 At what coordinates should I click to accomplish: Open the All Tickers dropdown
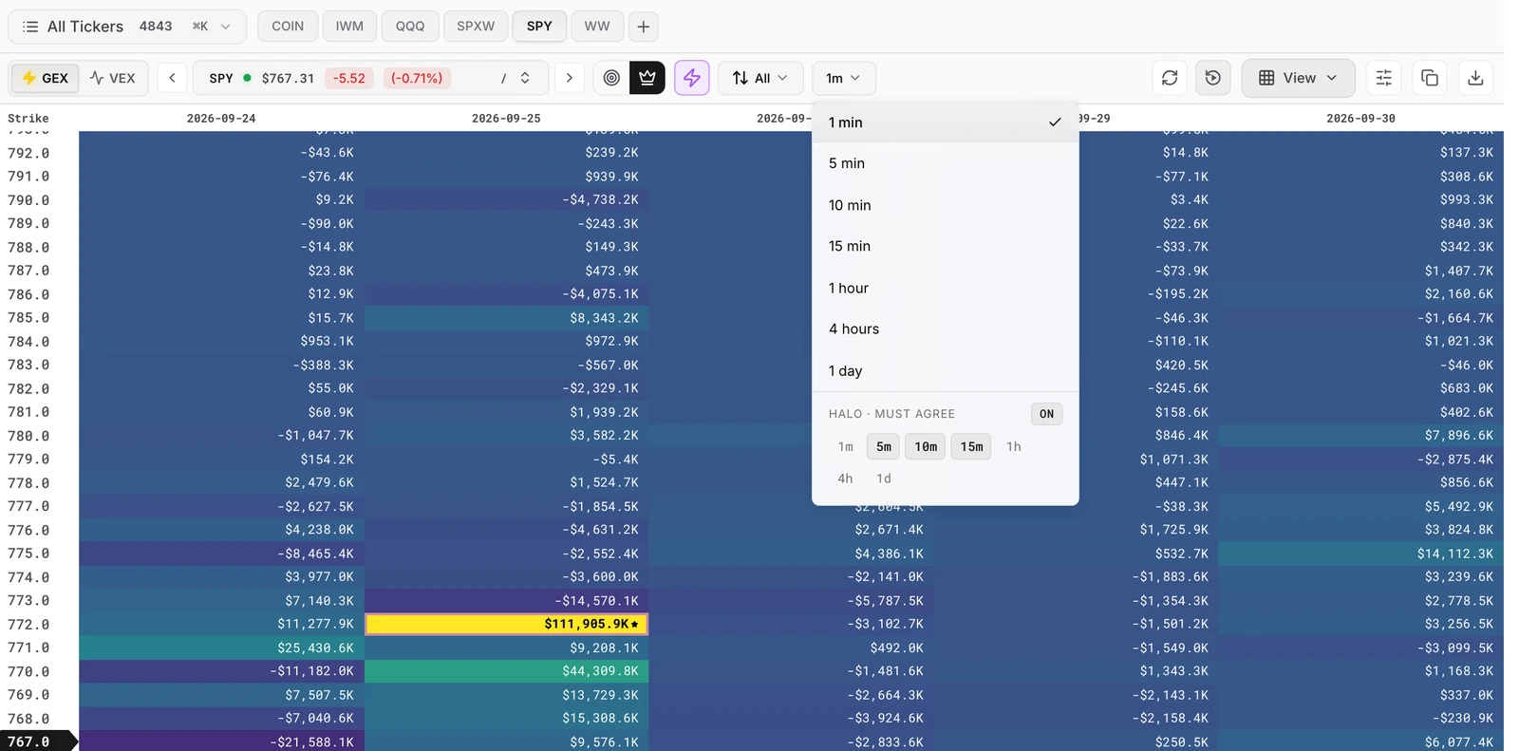tap(127, 27)
